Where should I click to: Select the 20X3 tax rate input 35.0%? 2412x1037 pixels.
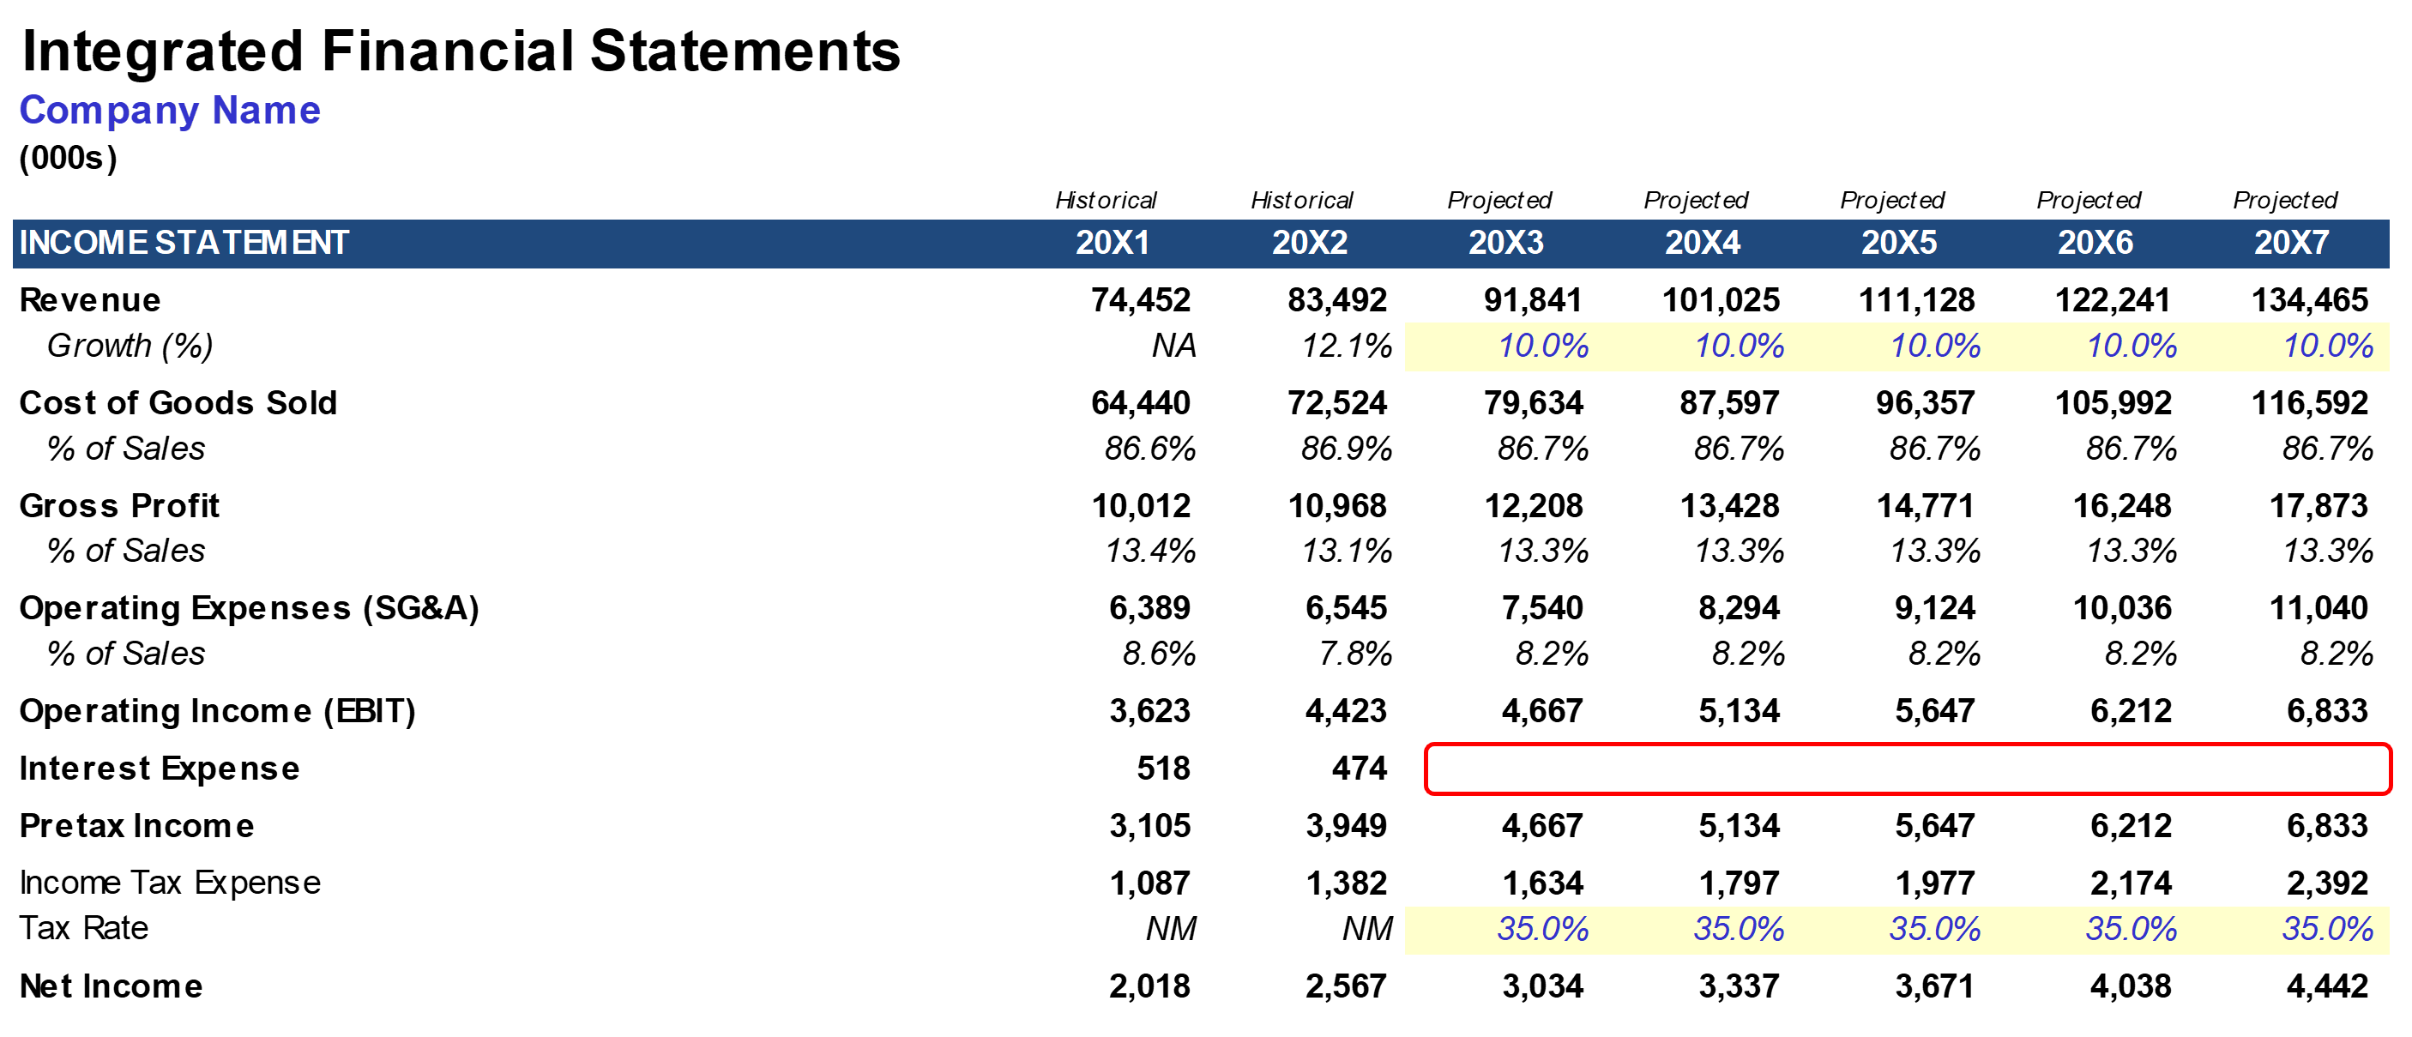click(1542, 930)
